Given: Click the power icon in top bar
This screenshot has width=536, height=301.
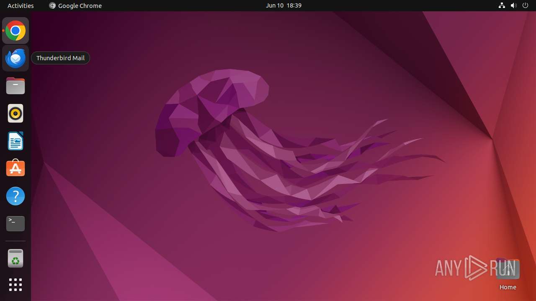Looking at the screenshot, I should click(526, 5).
